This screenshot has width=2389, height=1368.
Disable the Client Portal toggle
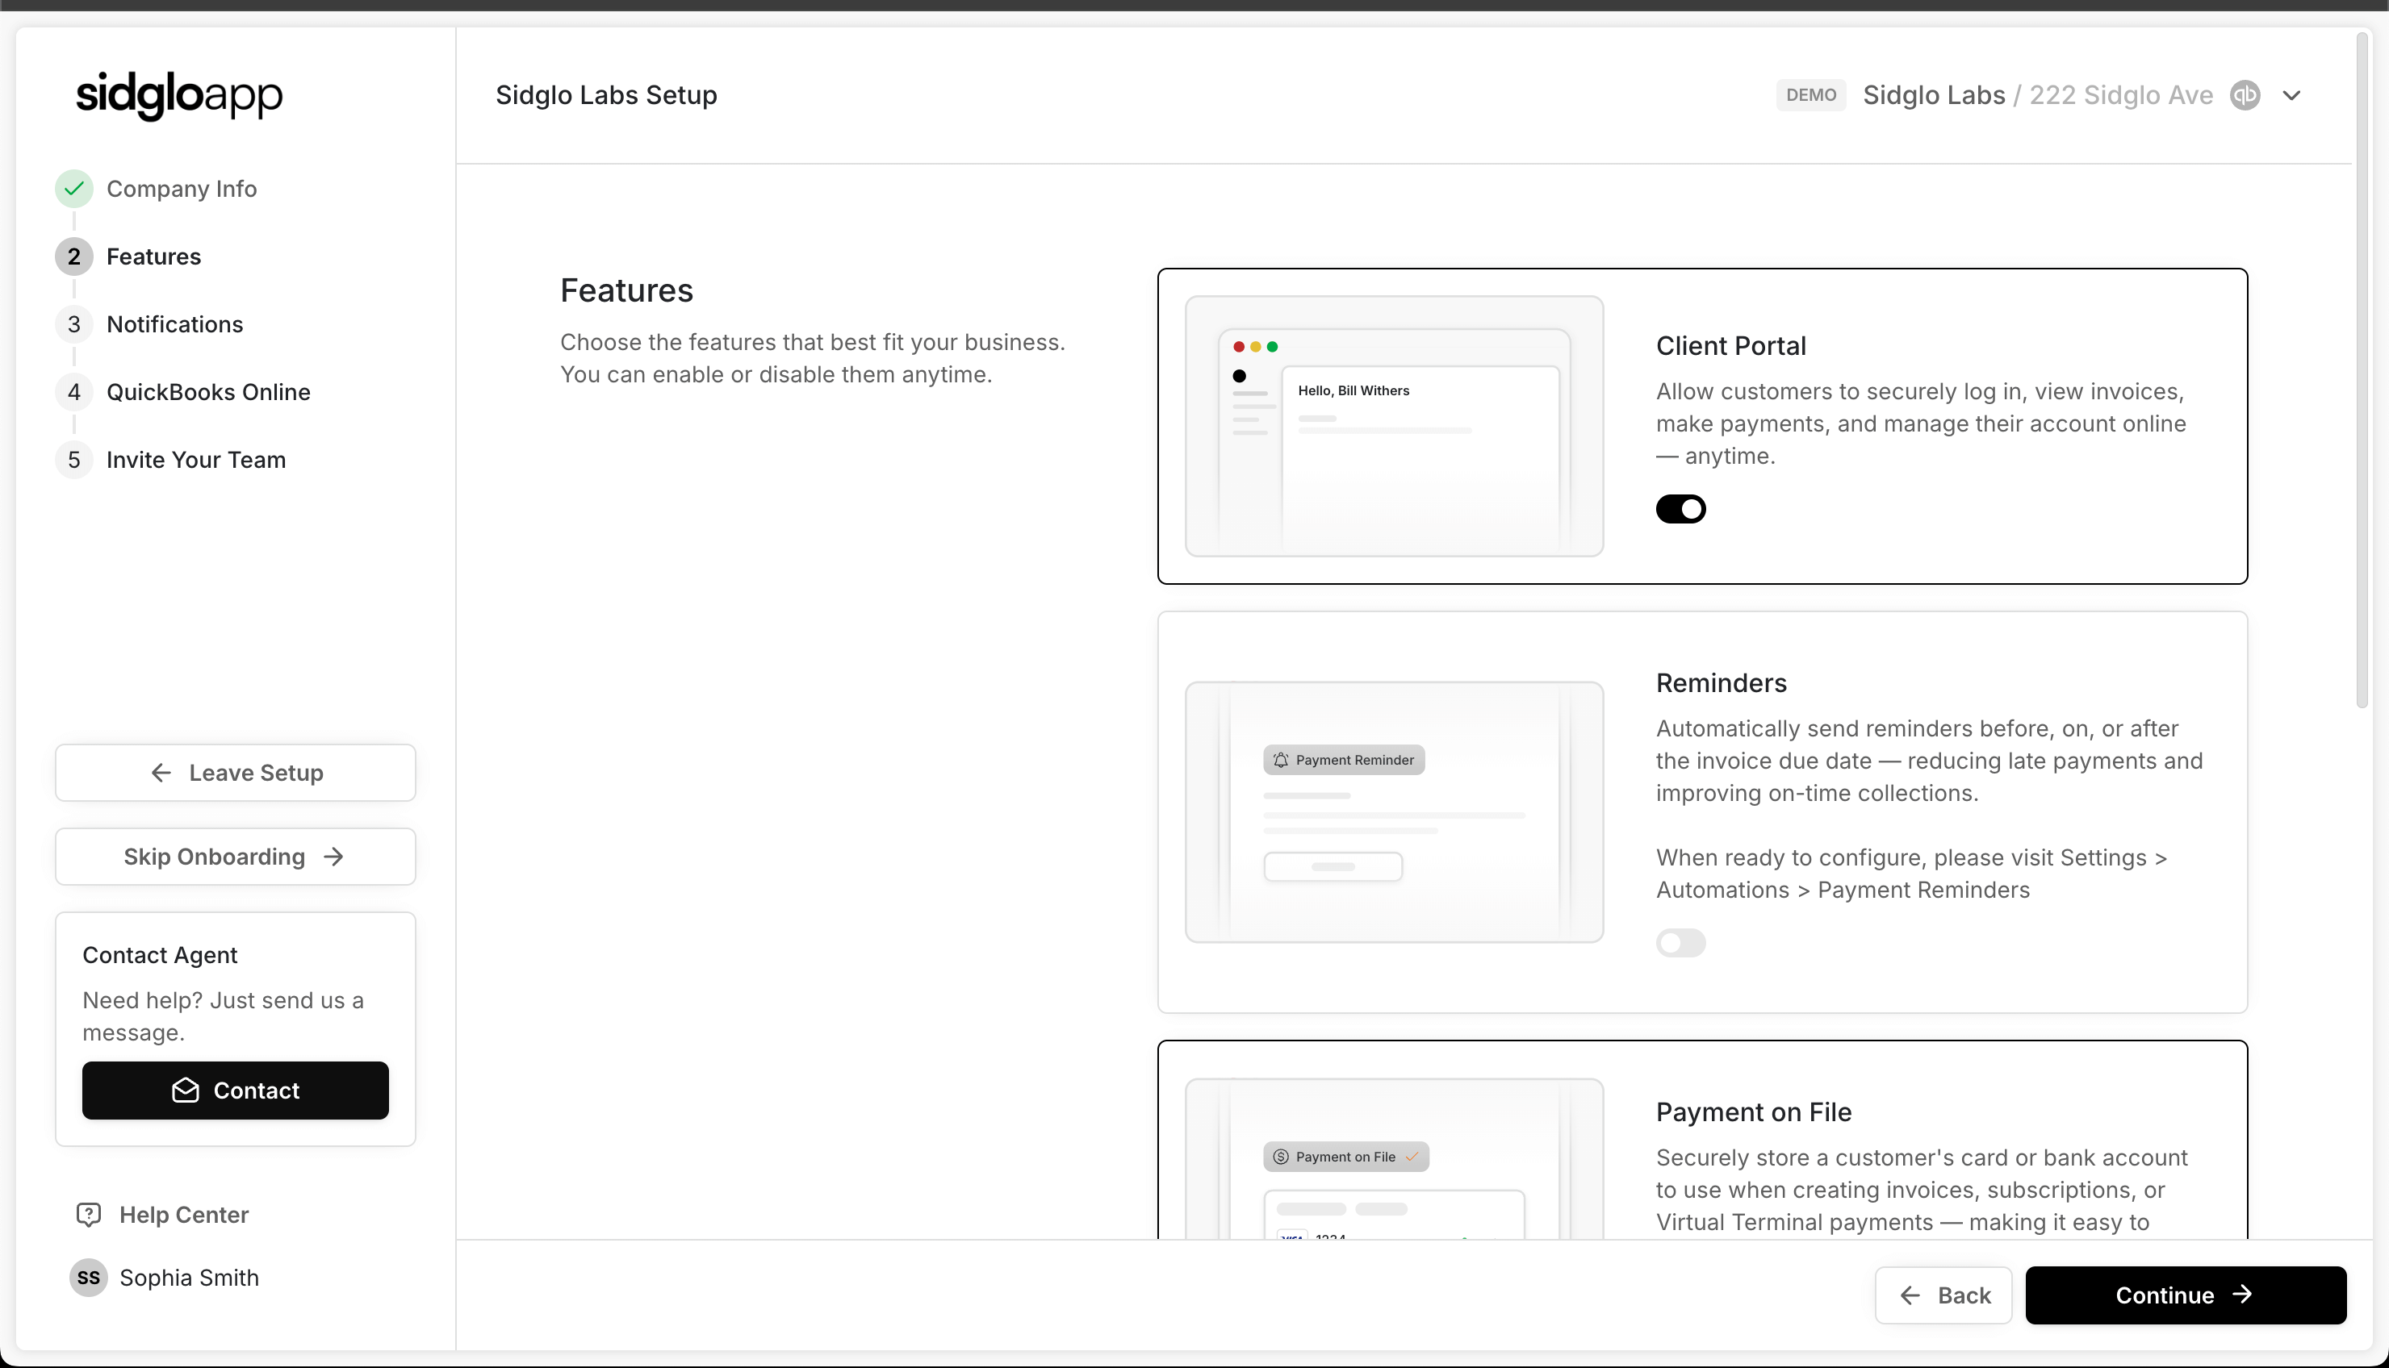point(1680,509)
